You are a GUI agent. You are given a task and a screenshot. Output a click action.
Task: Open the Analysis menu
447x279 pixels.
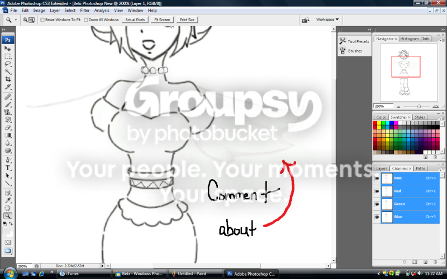pyautogui.click(x=102, y=10)
